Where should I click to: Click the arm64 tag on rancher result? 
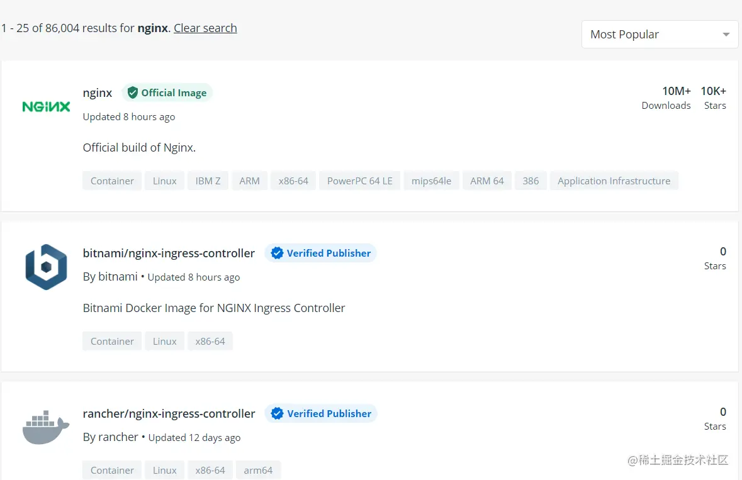258,470
